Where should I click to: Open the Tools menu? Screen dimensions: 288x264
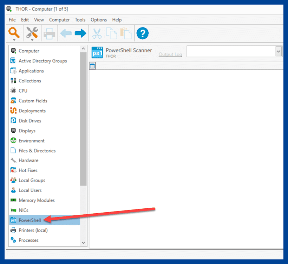tap(80, 20)
